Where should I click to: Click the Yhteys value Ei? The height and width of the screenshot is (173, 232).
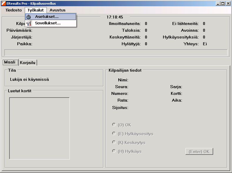click(x=205, y=44)
